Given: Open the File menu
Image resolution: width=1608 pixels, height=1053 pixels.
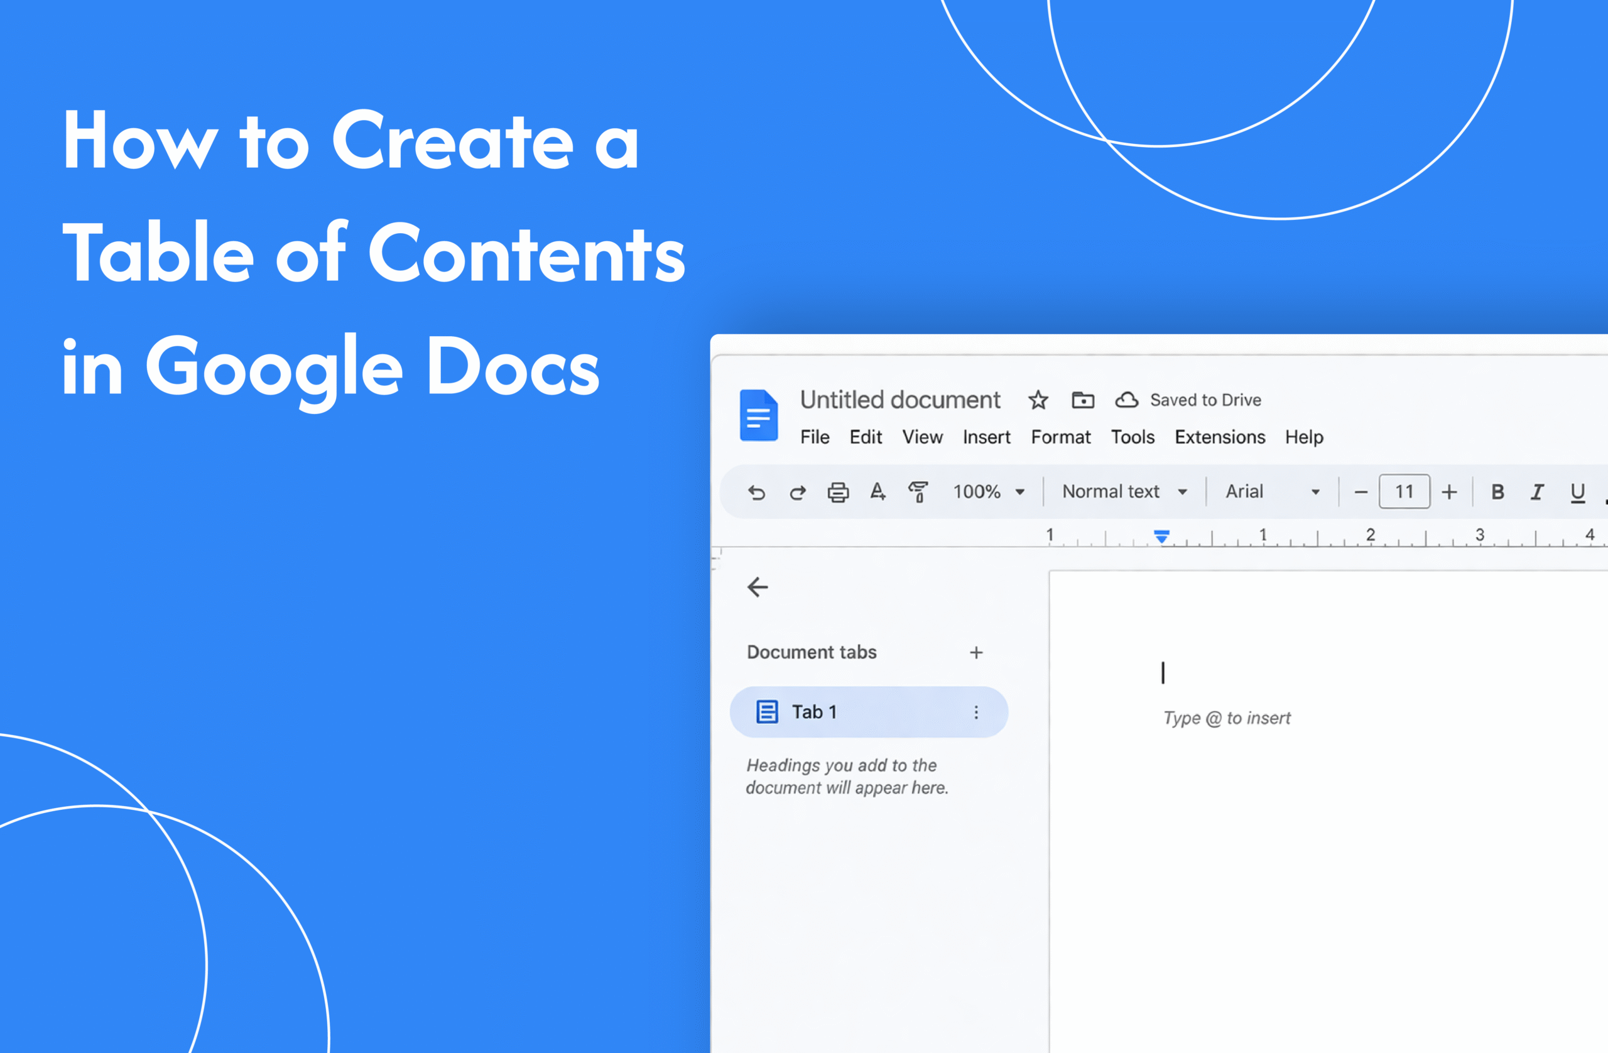Looking at the screenshot, I should tap(815, 437).
